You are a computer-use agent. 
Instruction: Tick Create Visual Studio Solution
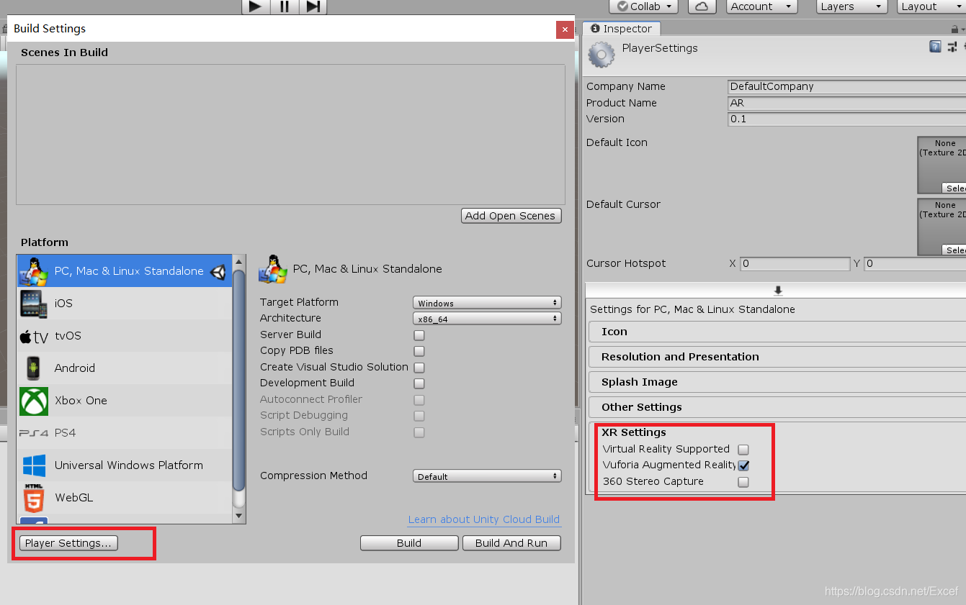tap(419, 368)
